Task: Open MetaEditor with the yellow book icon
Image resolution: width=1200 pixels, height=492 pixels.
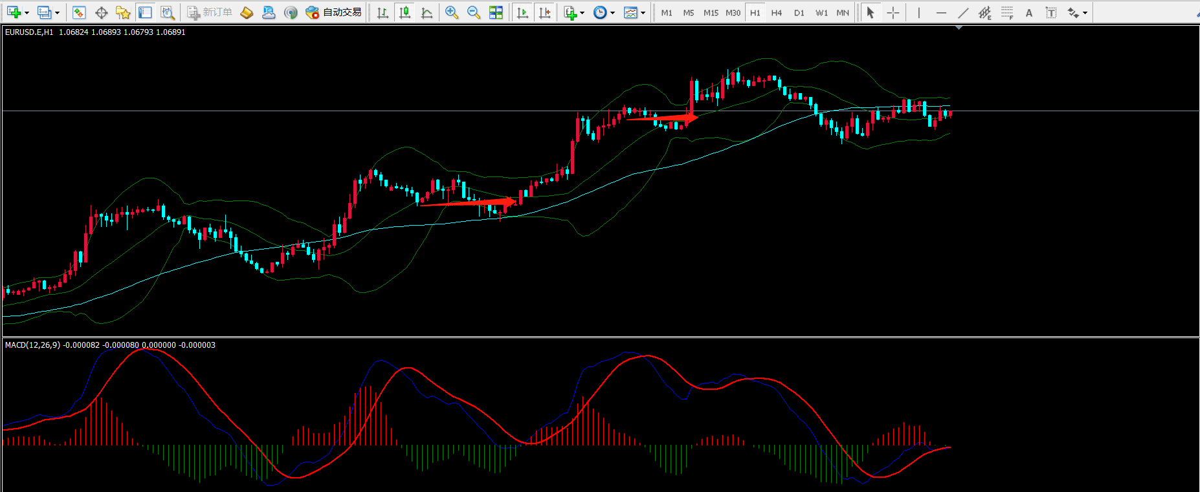Action: click(247, 12)
